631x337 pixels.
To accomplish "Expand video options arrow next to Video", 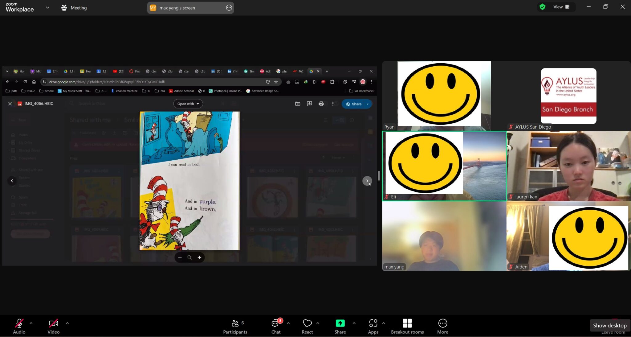I will click(67, 323).
